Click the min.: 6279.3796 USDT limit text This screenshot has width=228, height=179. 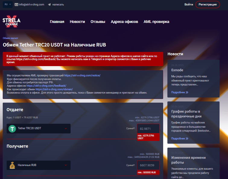(x=147, y=117)
